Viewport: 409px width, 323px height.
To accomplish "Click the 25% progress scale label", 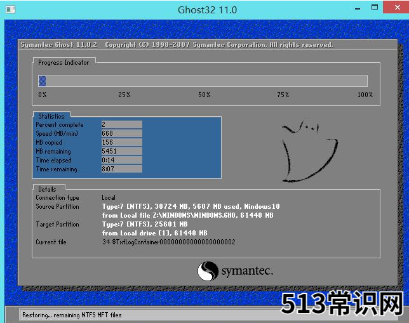I will coord(124,95).
